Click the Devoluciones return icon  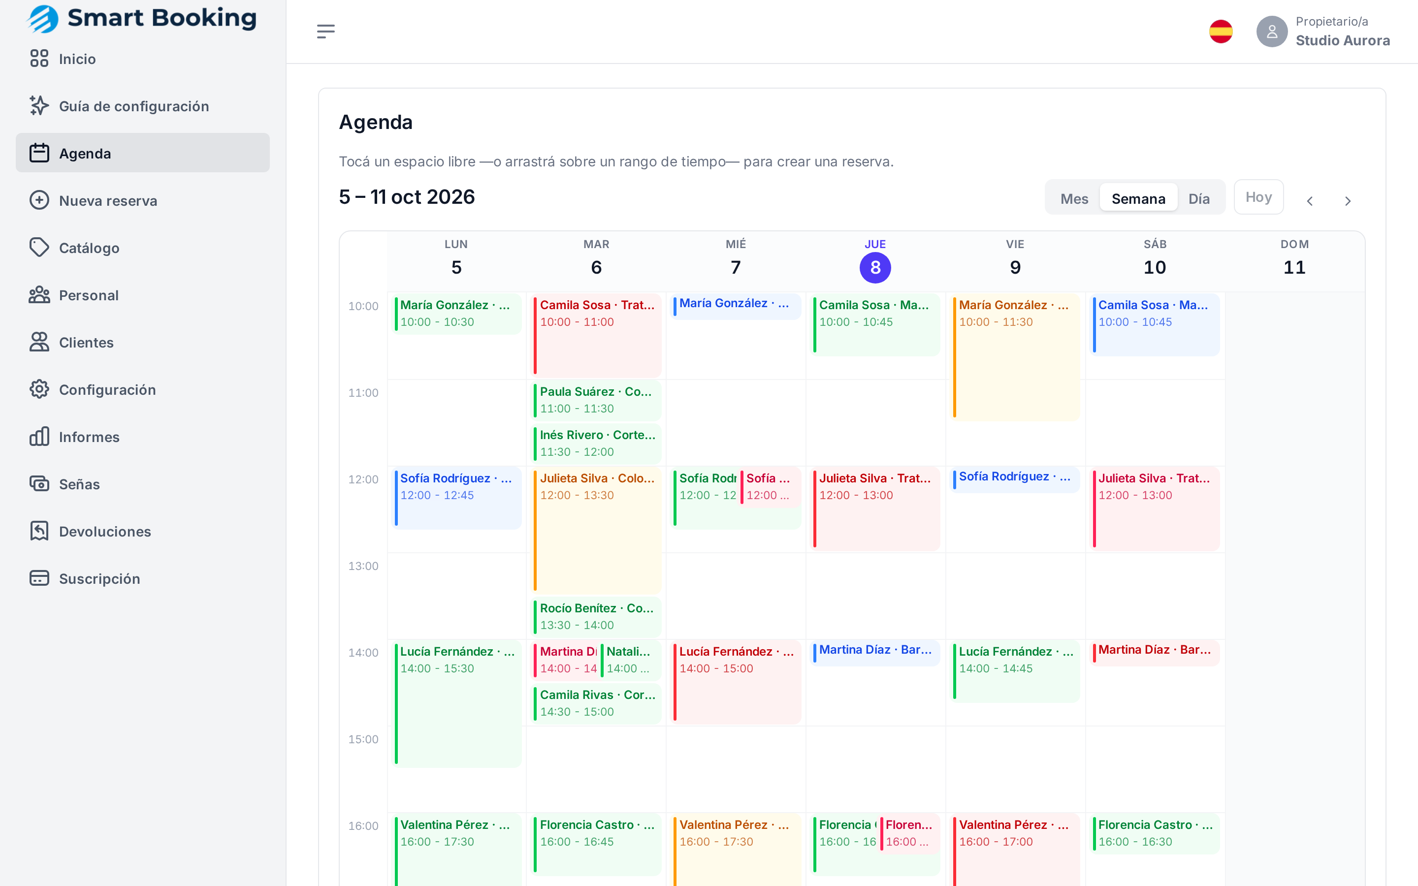(x=39, y=532)
